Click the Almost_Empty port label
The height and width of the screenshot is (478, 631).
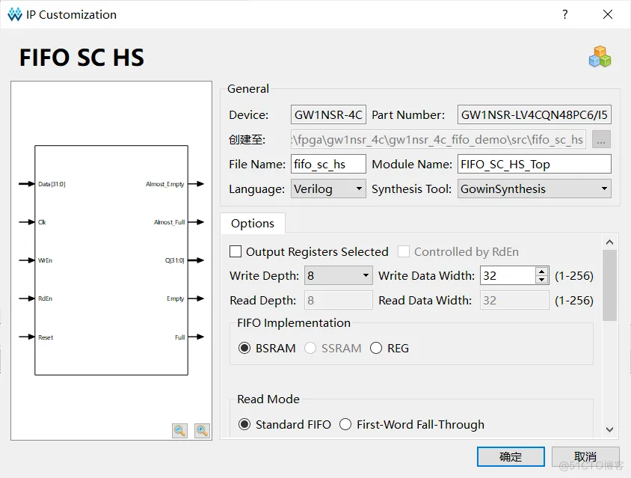tap(165, 184)
